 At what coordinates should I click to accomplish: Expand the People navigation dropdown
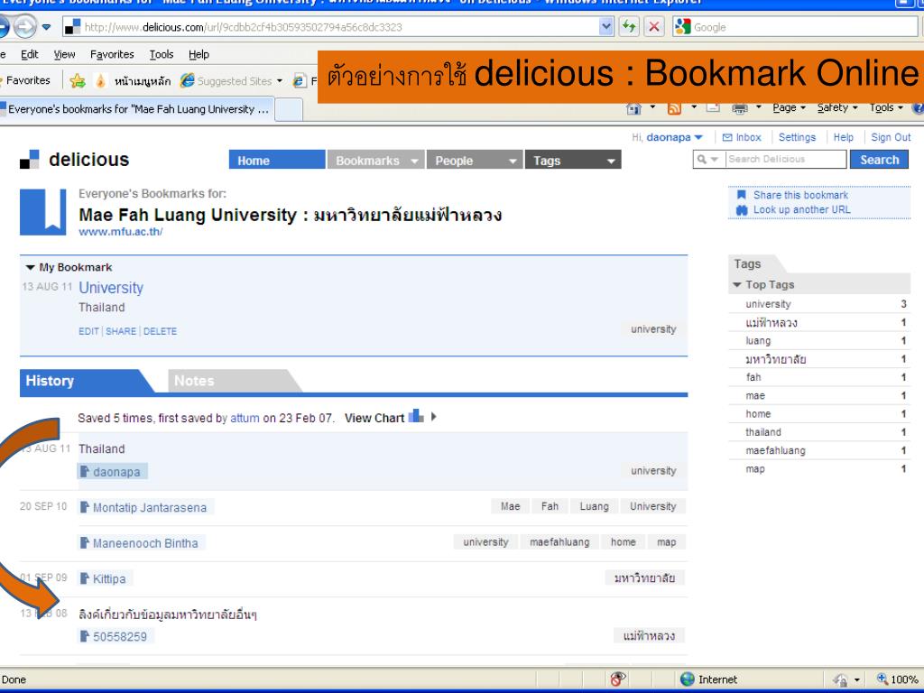tap(513, 161)
